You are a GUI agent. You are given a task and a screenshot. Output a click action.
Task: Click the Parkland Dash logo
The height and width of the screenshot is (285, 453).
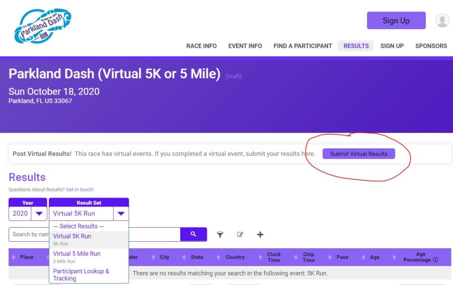pyautogui.click(x=43, y=26)
